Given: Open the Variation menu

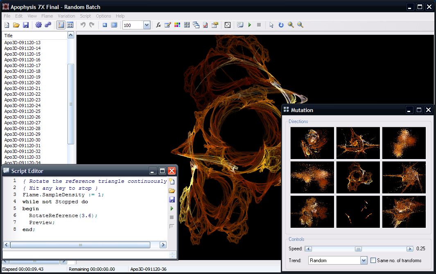Looking at the screenshot, I should tap(66, 16).
